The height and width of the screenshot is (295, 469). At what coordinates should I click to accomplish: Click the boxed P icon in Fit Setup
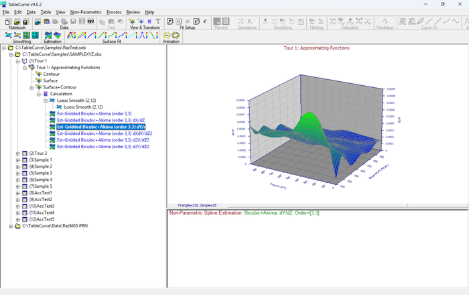(170, 21)
